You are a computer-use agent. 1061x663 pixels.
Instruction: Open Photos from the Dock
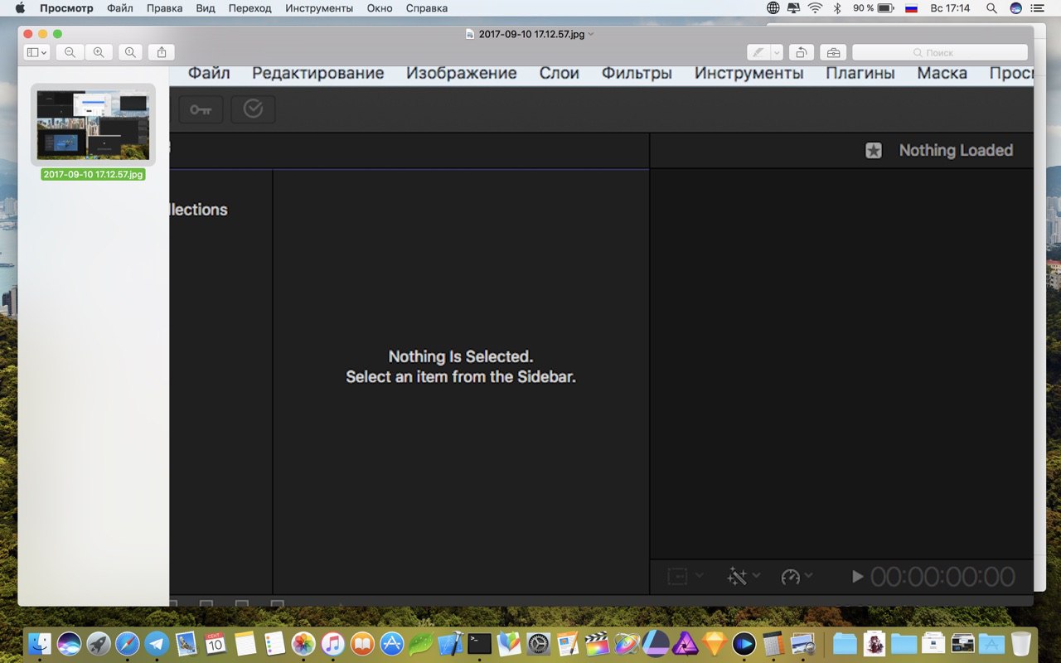(x=303, y=643)
